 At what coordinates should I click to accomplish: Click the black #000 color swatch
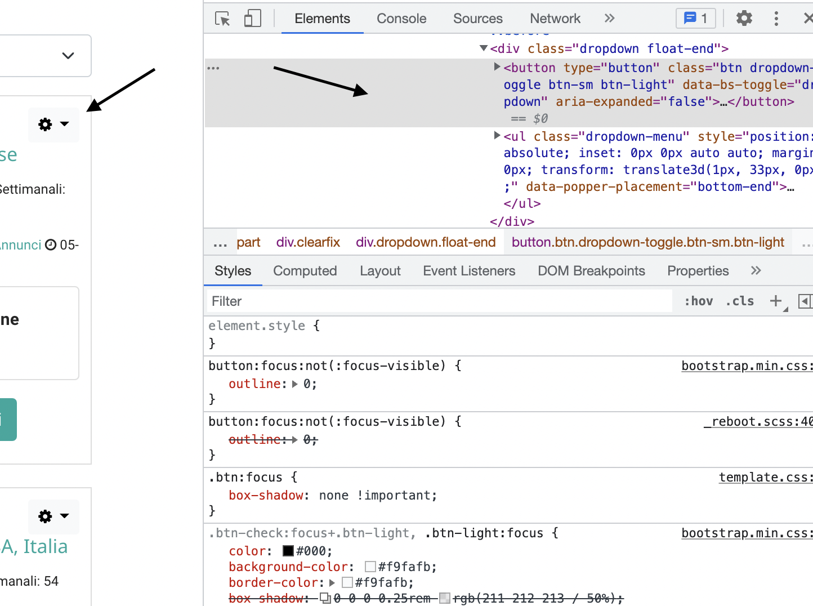[288, 551]
